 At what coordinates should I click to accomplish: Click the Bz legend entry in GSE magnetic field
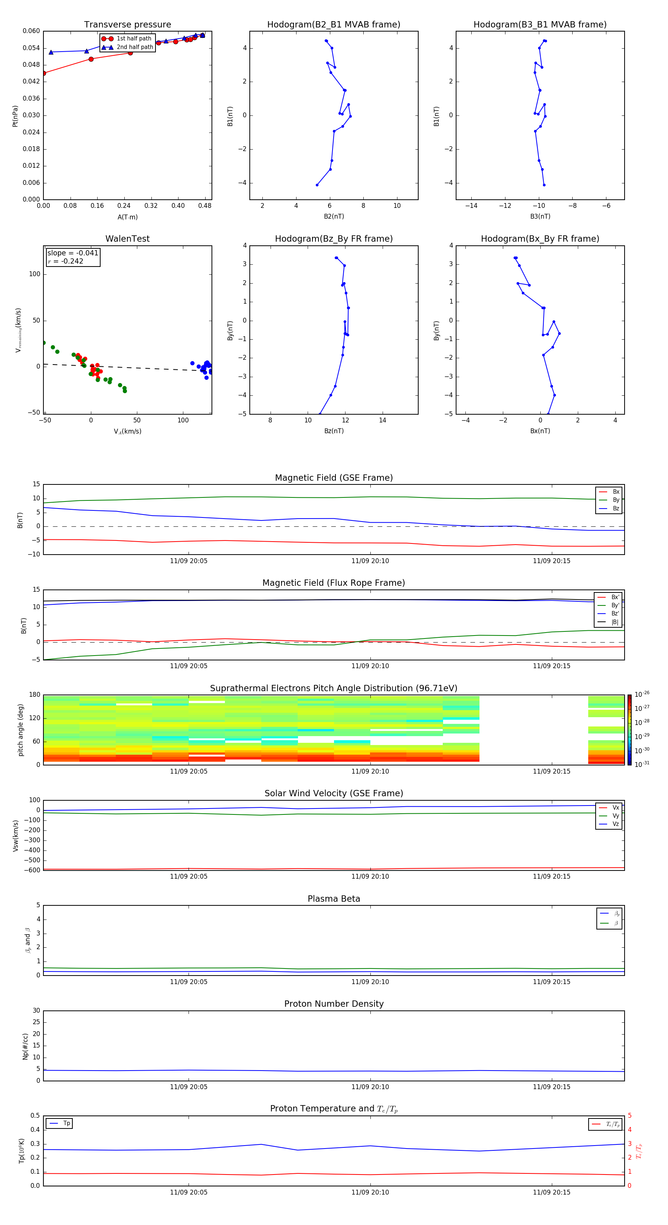pos(609,508)
